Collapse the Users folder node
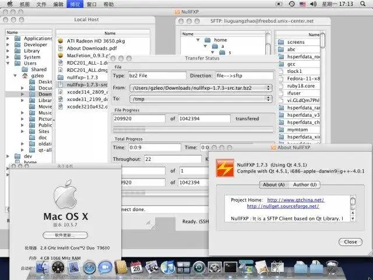The height and width of the screenshot is (280, 373). coord(8,63)
